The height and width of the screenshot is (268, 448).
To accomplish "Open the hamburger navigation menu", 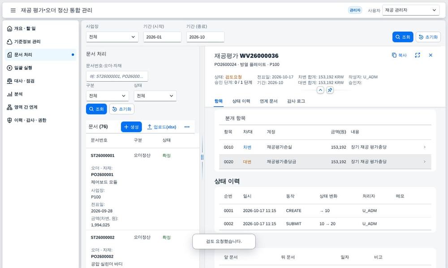I will point(13,10).
